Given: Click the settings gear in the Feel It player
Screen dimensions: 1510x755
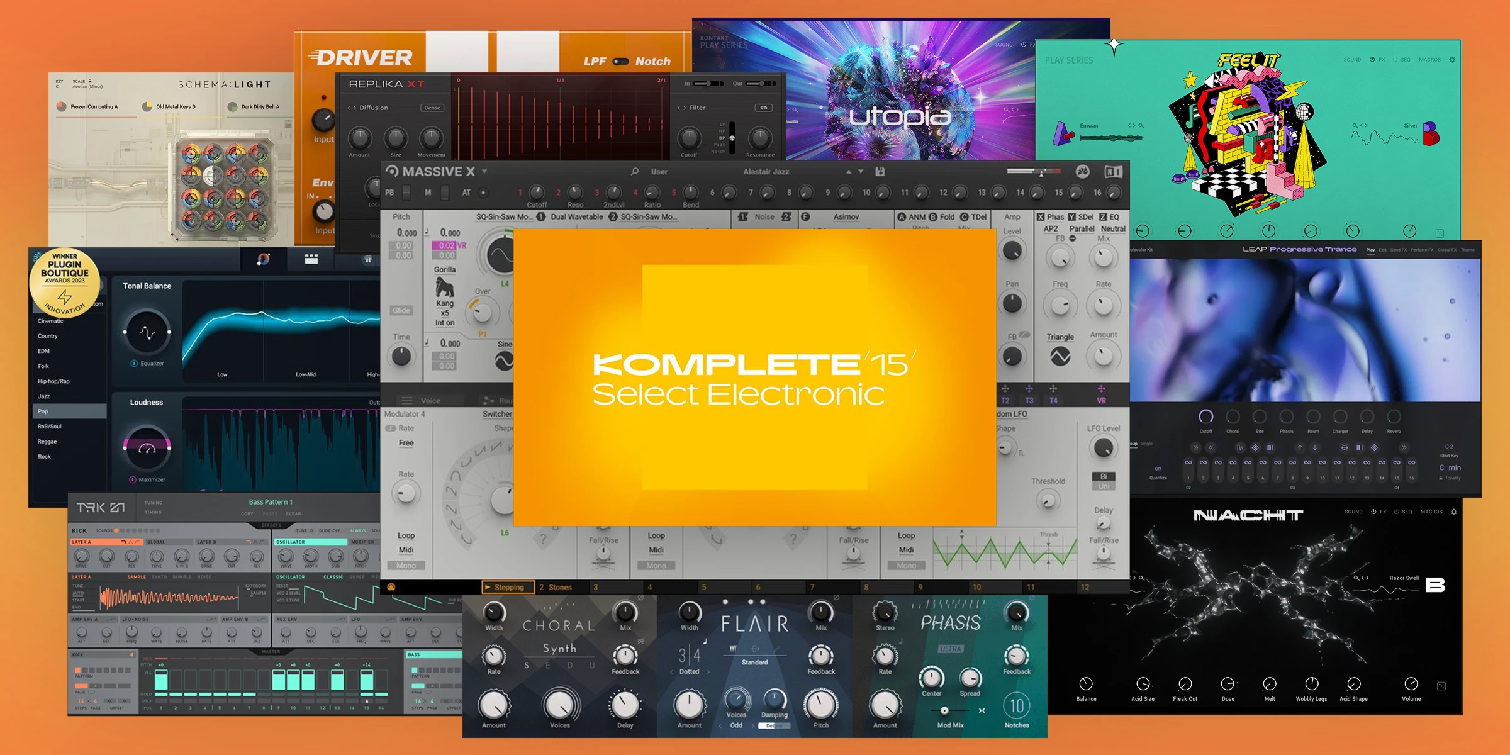Looking at the screenshot, I should tap(1452, 60).
